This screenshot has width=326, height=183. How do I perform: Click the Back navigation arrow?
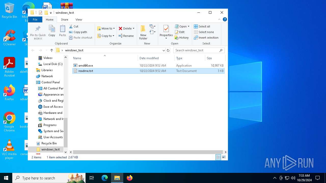coord(33,50)
